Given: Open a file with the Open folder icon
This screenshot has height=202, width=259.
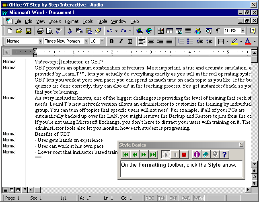Looking at the screenshot, I should coord(19,31).
